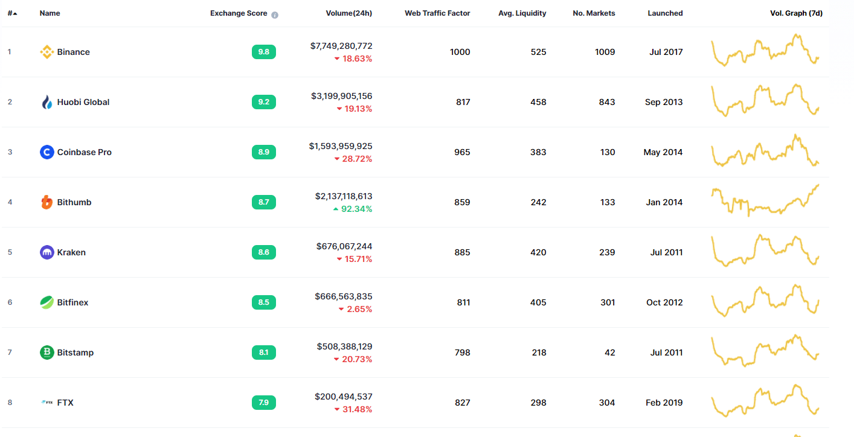Click the Bitfinex leaf icon
This screenshot has width=854, height=437.
47,302
